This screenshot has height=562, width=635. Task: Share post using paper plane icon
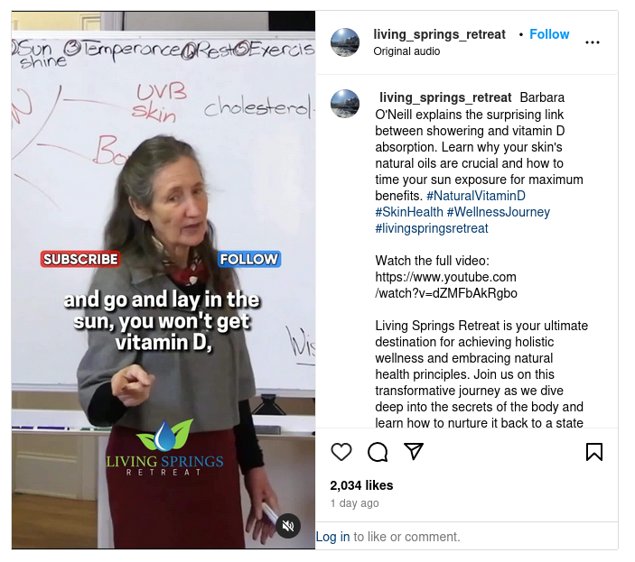tap(414, 451)
